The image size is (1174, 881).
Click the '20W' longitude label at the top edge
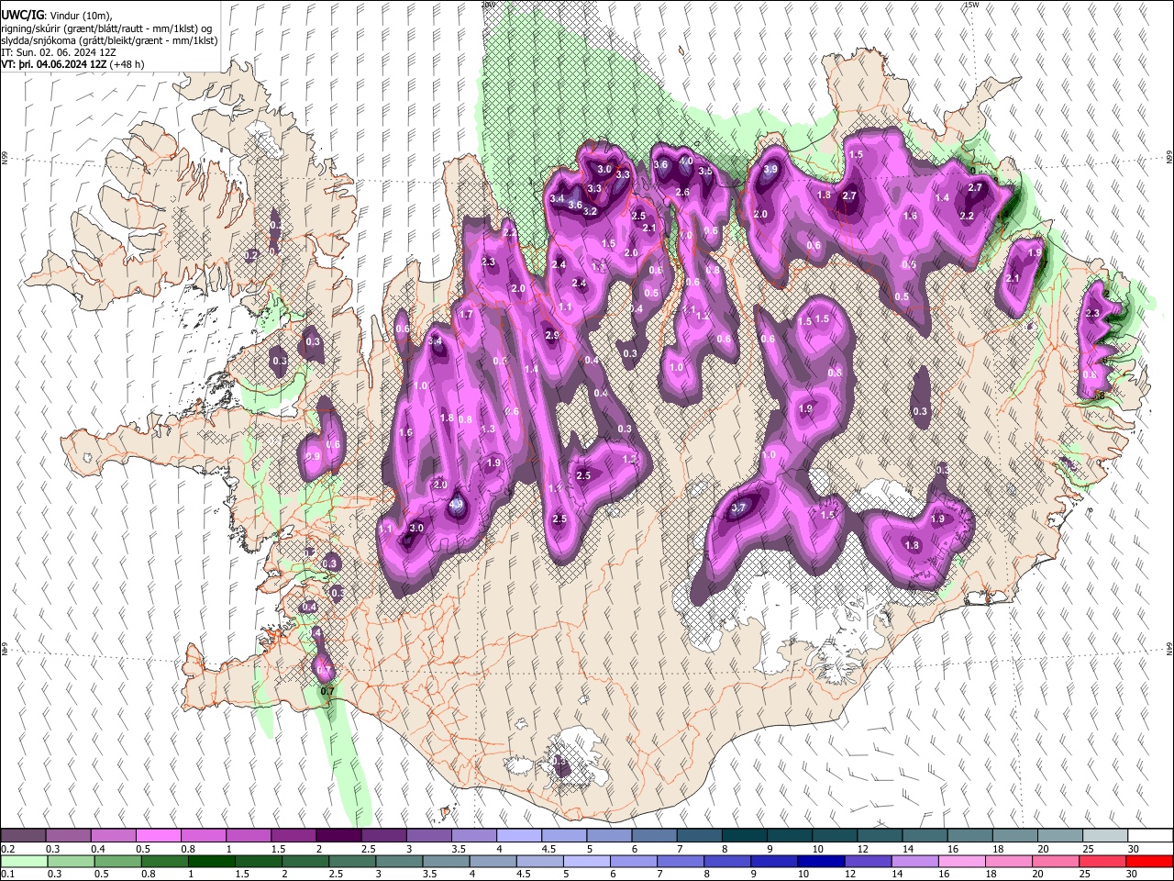coord(488,5)
